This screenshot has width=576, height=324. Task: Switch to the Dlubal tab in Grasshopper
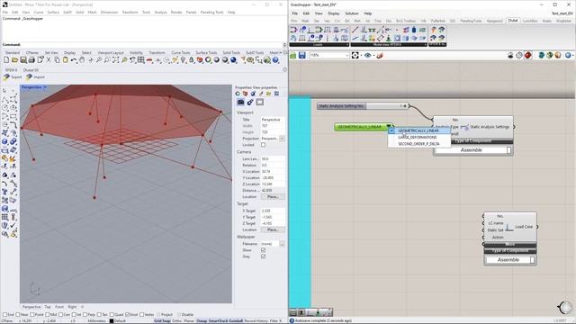(x=512, y=21)
